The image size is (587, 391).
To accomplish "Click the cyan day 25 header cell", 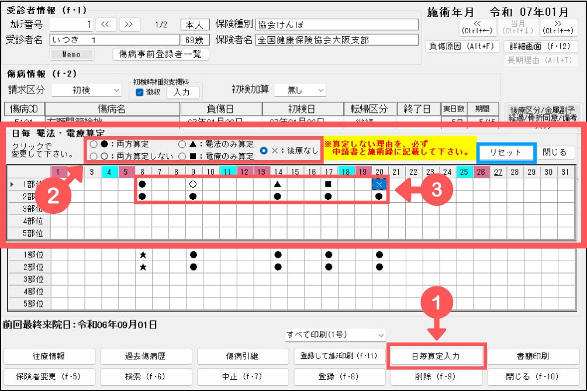I will coord(464,172).
